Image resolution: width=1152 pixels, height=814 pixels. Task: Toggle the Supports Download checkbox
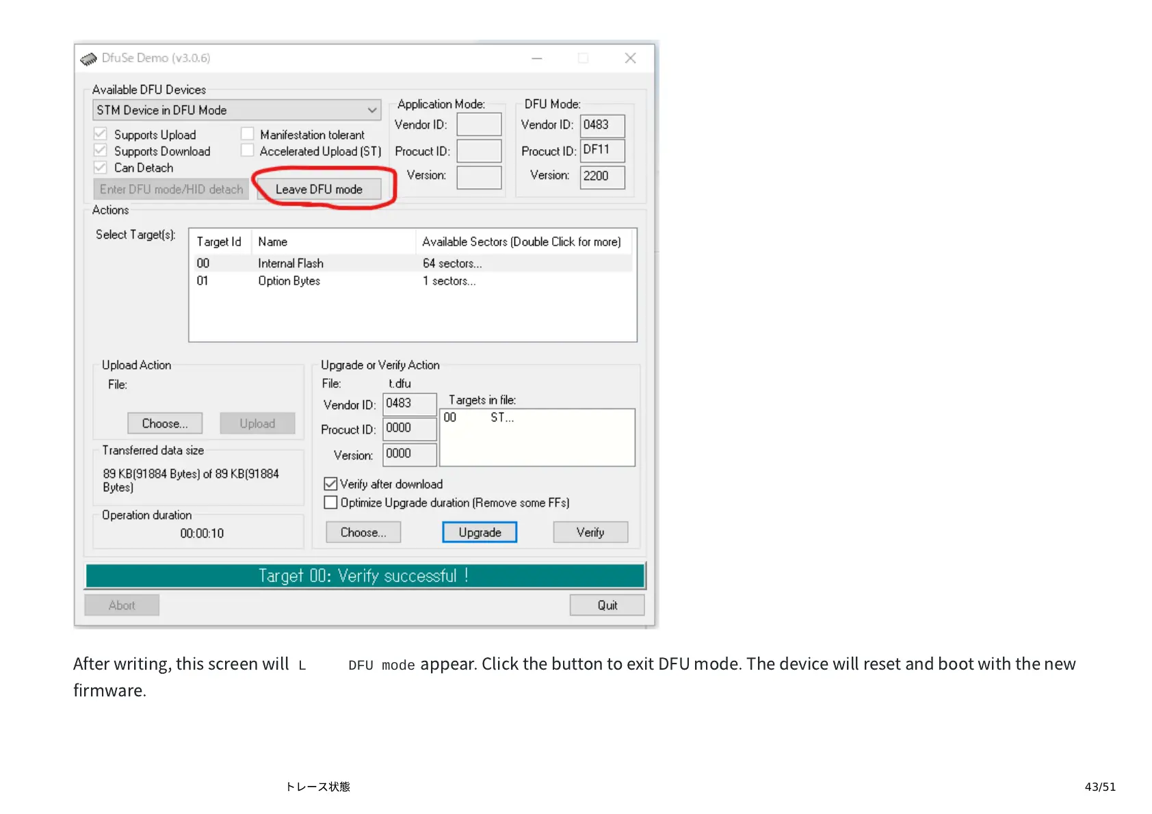(x=101, y=150)
